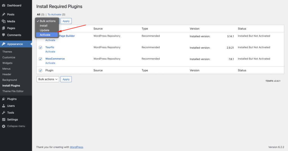Open Media menu in sidebar

[x=11, y=21]
